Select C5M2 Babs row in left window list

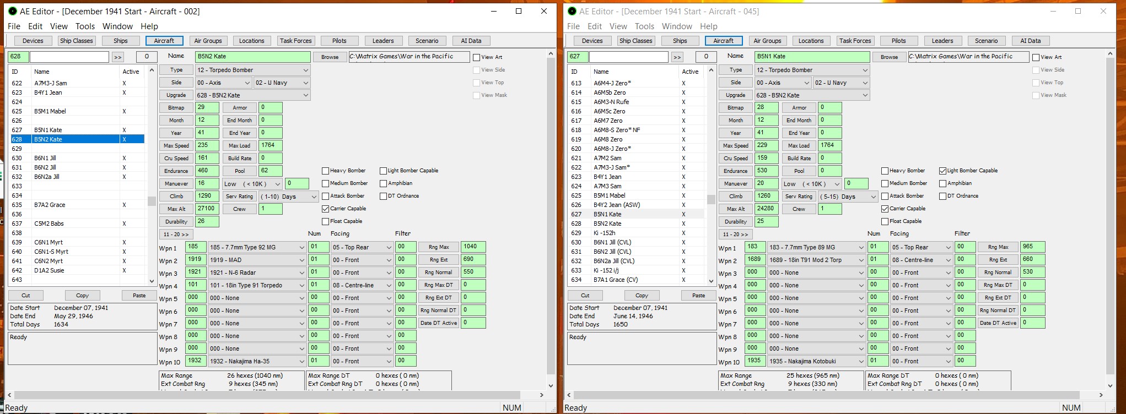tap(77, 224)
